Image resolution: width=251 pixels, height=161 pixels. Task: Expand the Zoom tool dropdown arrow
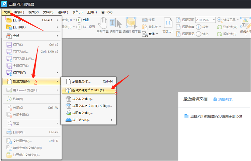238,20
